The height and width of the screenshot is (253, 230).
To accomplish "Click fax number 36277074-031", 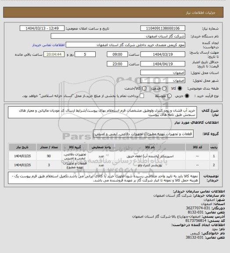I will pyautogui.click(x=198, y=208).
